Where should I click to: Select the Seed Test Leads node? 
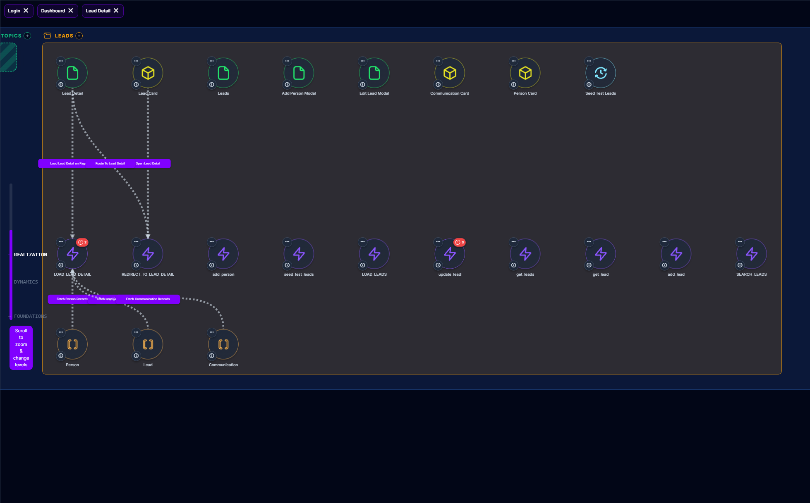tap(601, 73)
